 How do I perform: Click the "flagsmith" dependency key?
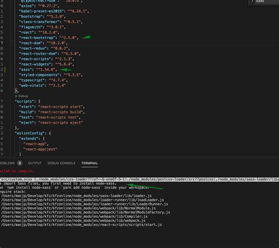pyautogui.click(x=31, y=27)
